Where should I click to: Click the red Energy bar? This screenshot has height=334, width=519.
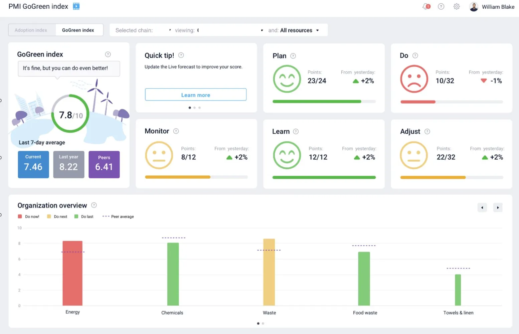pyautogui.click(x=72, y=273)
